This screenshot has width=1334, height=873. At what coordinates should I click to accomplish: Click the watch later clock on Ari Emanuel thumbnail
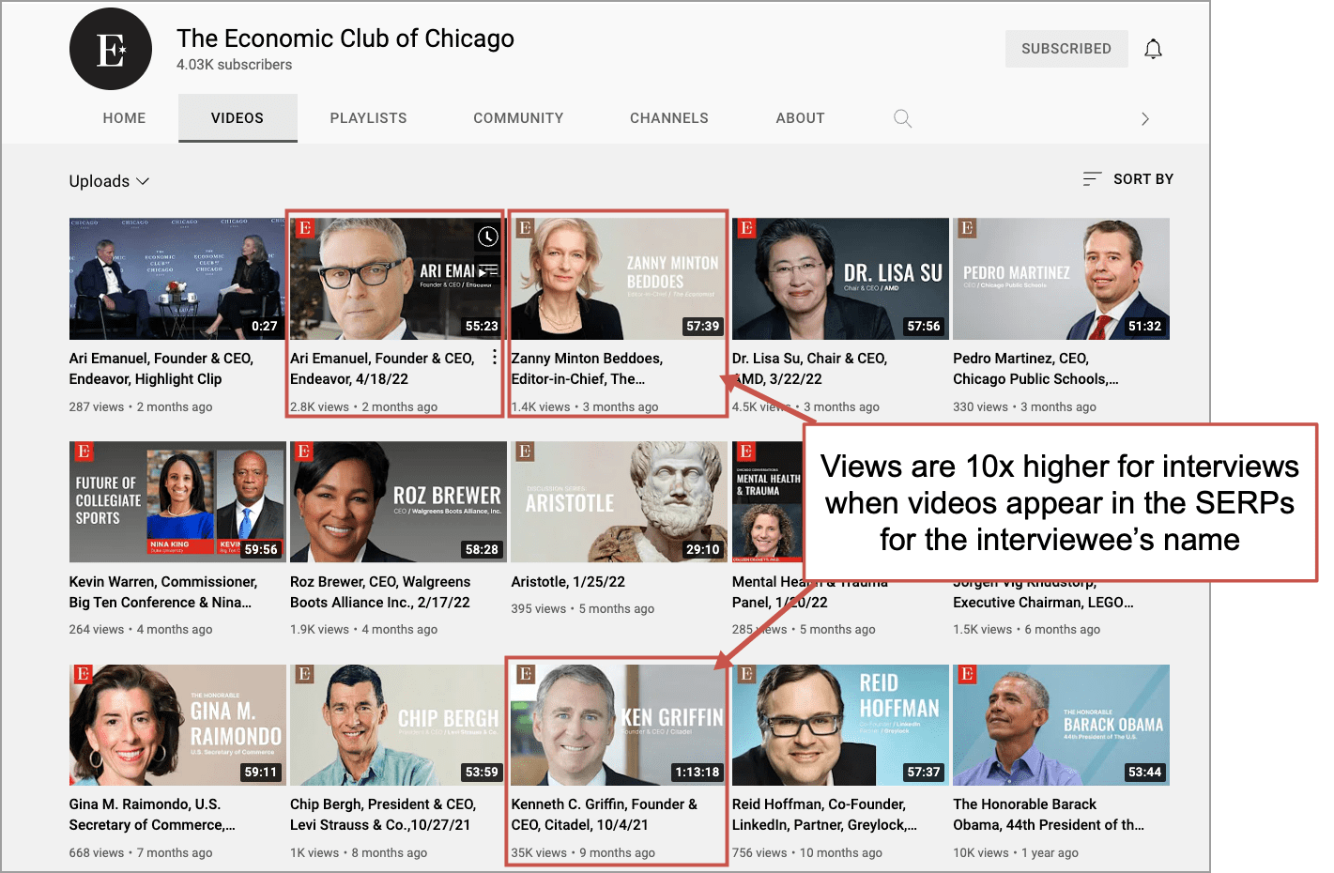[x=488, y=237]
